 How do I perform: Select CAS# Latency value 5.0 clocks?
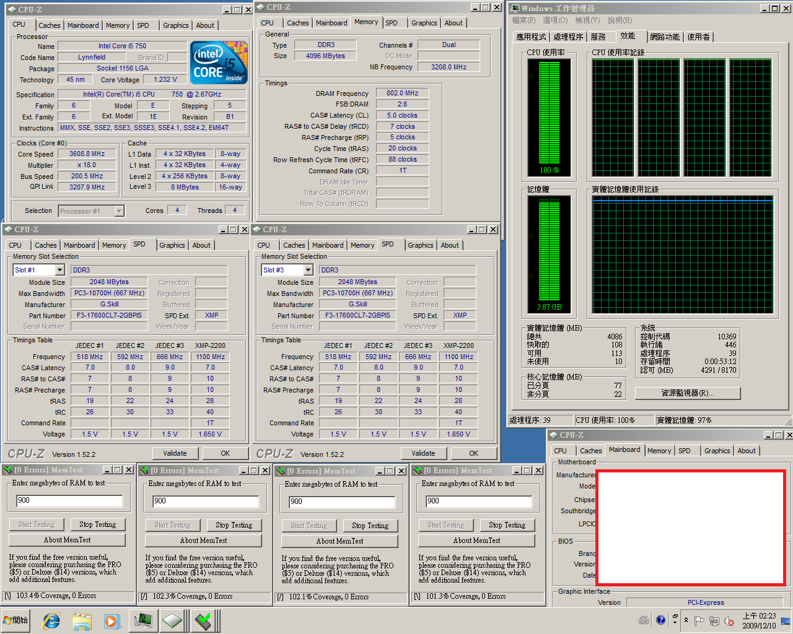click(402, 115)
